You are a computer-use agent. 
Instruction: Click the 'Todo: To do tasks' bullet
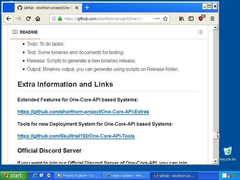[x=45, y=44]
